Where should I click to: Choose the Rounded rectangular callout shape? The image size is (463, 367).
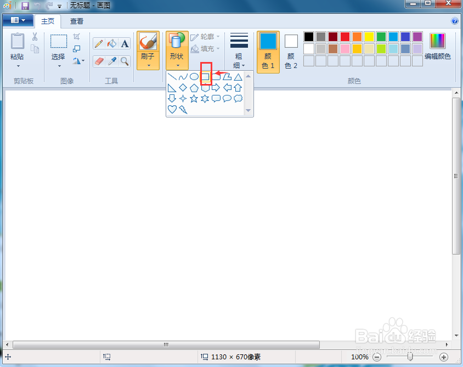coord(216,98)
